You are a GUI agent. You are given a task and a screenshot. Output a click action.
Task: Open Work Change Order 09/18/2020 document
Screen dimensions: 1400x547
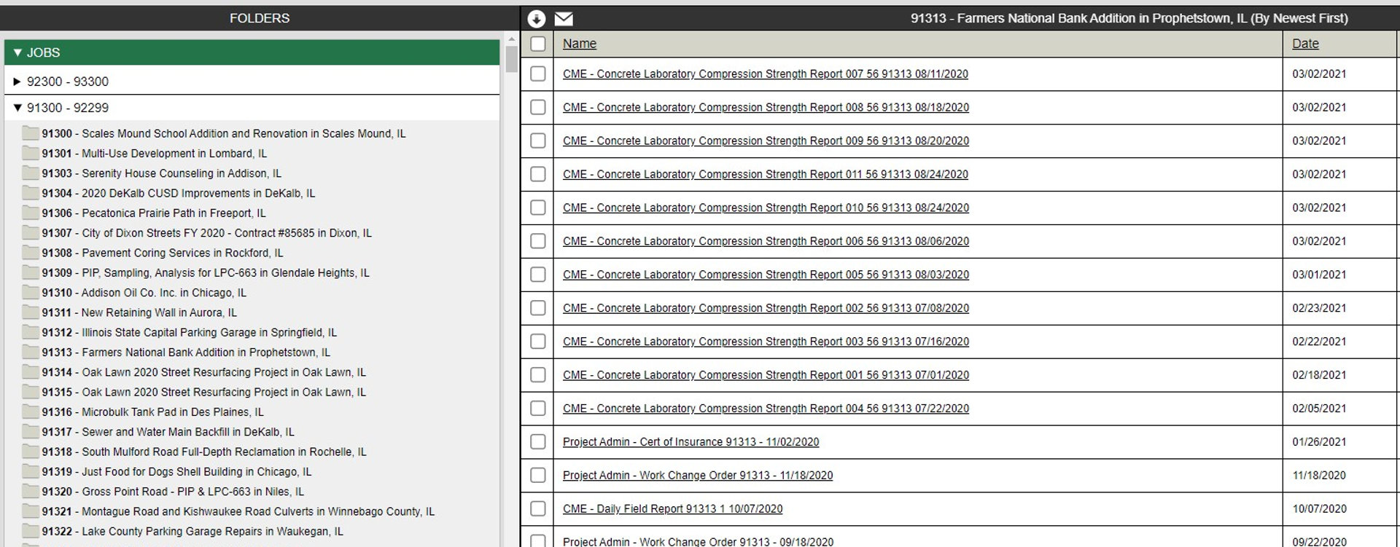point(698,541)
